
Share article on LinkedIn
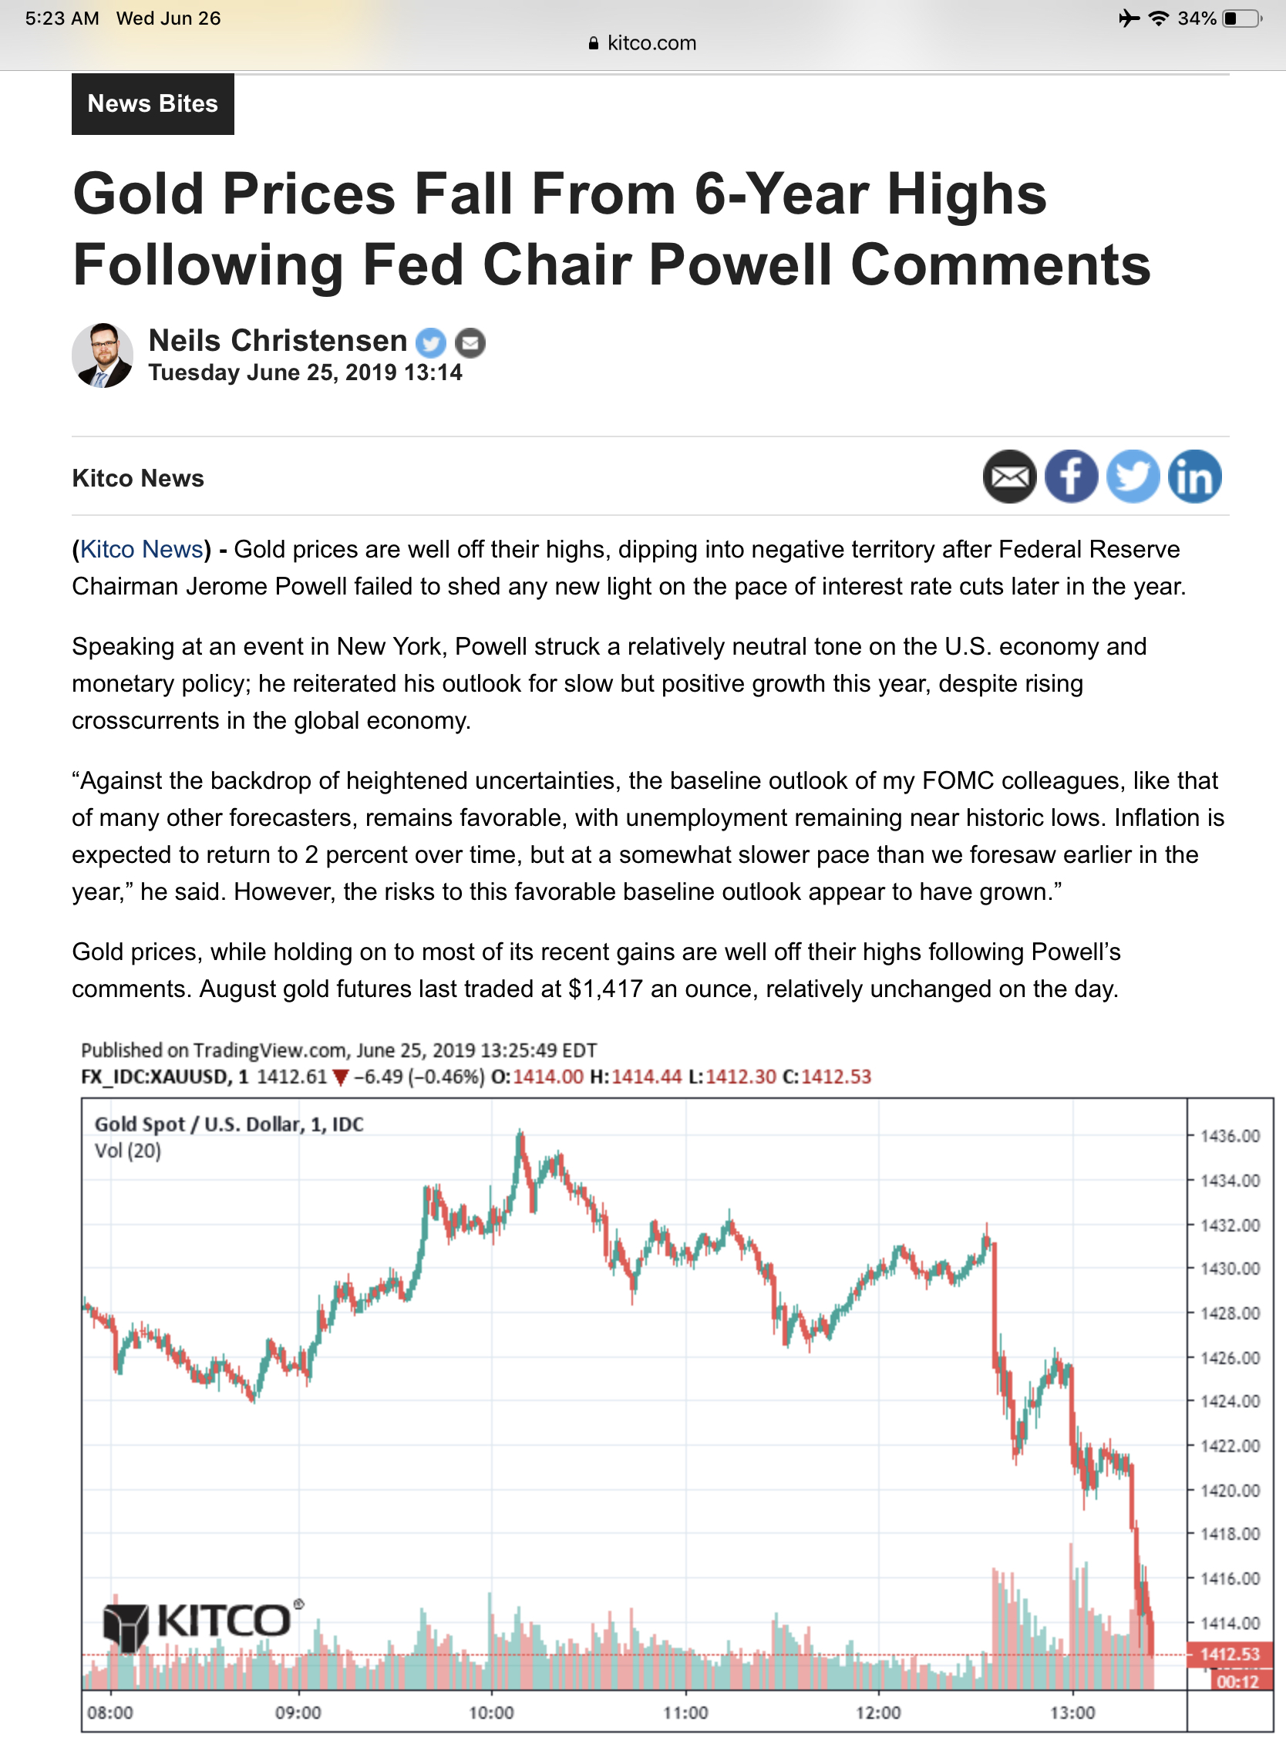coord(1193,477)
